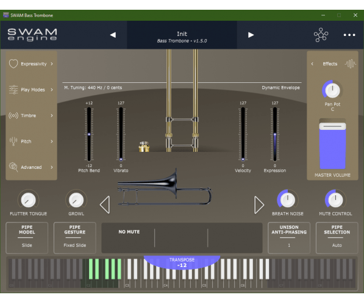364x303 pixels.
Task: Open the Pipe Gesture Fixed Slide selector
Action: pos(75,238)
